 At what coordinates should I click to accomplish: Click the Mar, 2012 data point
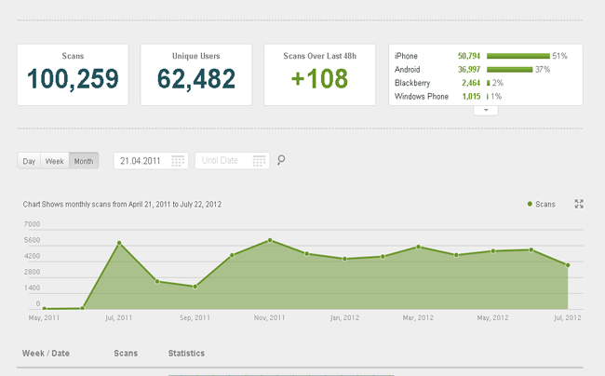coord(419,247)
